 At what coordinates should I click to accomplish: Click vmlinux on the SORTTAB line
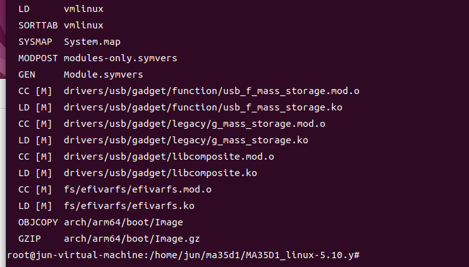click(83, 25)
